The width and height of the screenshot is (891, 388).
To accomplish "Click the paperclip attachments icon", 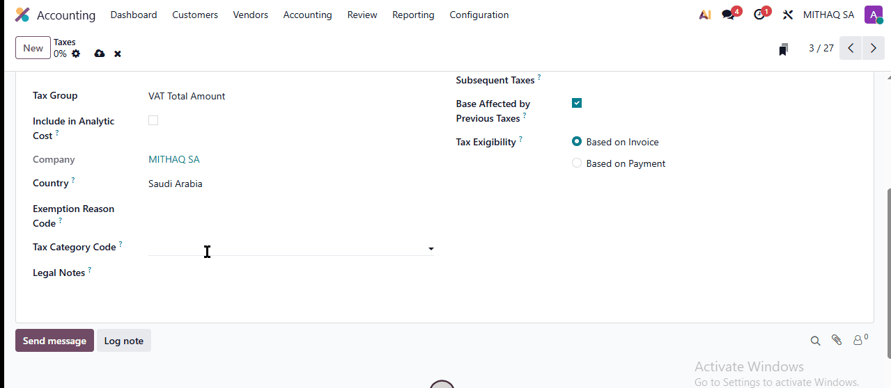I will [x=837, y=340].
